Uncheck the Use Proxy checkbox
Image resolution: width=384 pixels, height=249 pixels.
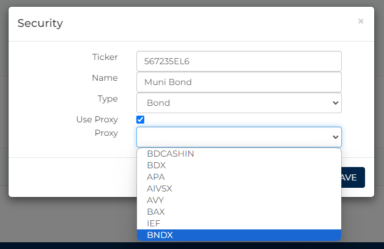[x=141, y=119]
